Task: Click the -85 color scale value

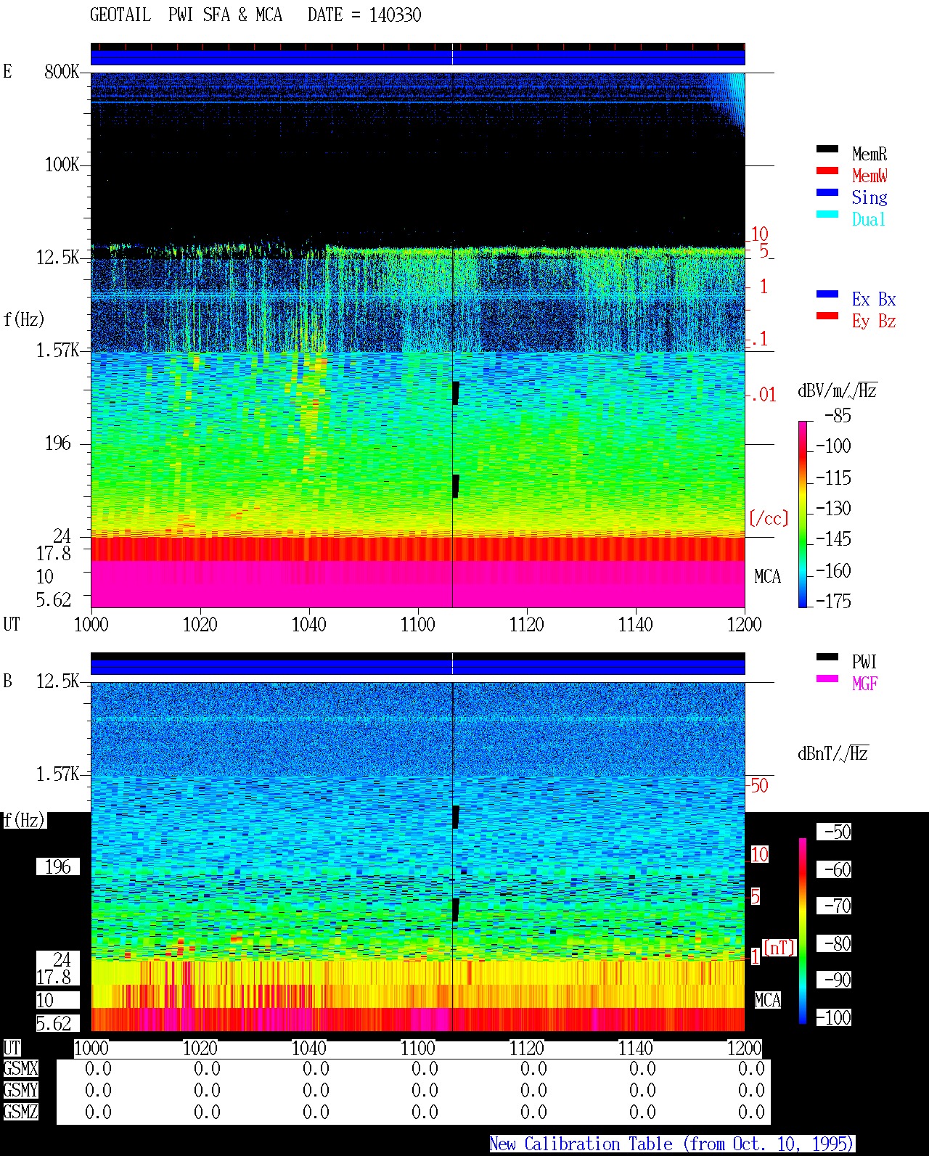Action: click(838, 416)
